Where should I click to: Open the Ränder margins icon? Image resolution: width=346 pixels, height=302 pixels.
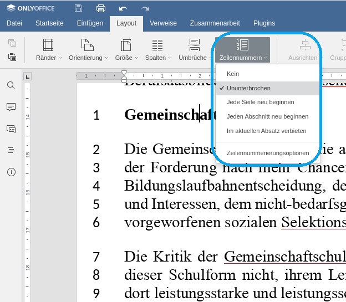[x=48, y=45]
